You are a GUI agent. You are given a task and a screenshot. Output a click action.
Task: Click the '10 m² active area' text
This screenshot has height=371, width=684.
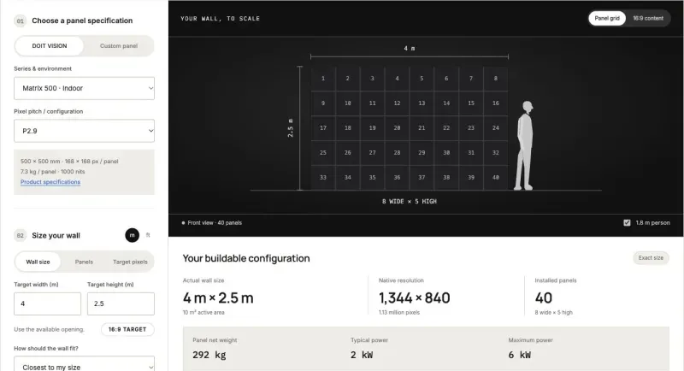pyautogui.click(x=203, y=313)
